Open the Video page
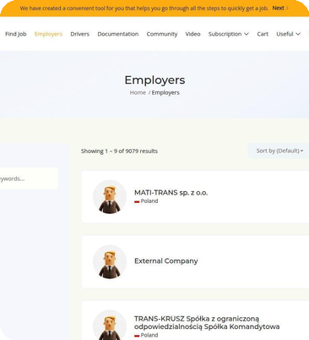This screenshot has width=309, height=340. (x=192, y=34)
